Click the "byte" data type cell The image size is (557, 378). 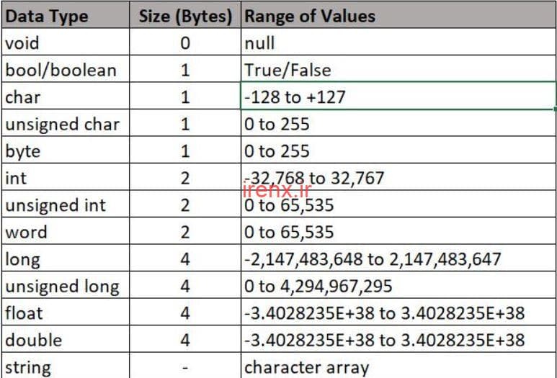(23, 151)
